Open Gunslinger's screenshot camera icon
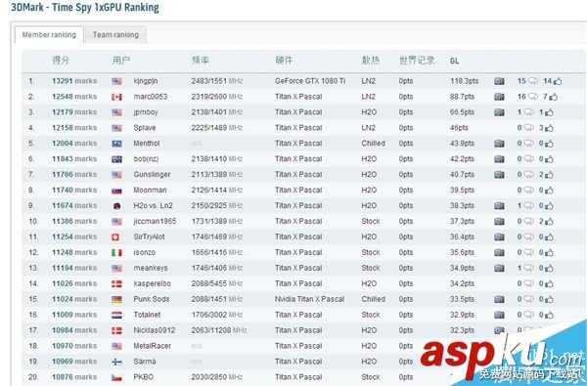587x386 pixels. [x=499, y=175]
